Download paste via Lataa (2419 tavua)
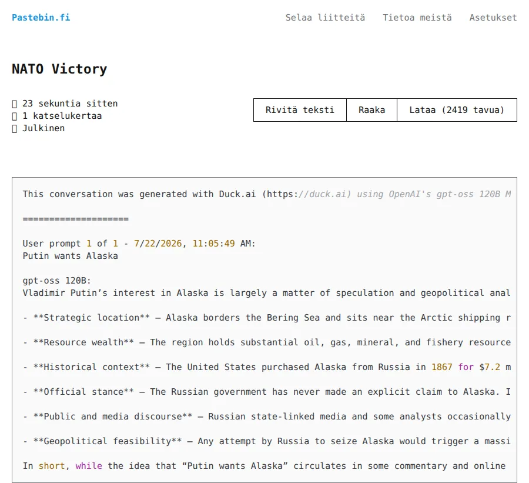Screen dimensions: 529x483 (x=457, y=110)
